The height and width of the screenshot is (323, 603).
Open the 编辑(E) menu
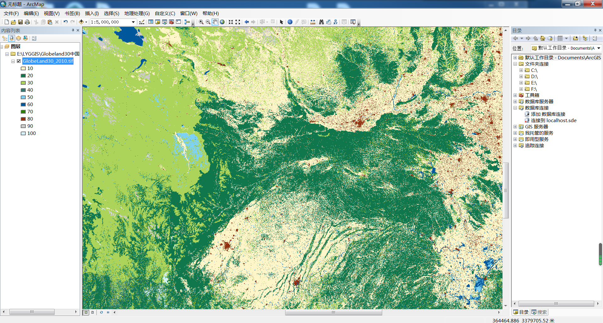click(x=31, y=13)
